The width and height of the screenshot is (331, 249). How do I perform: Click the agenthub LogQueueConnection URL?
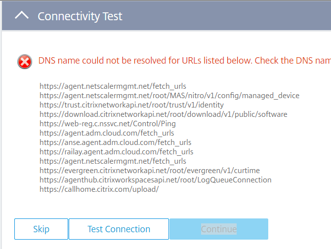156,180
